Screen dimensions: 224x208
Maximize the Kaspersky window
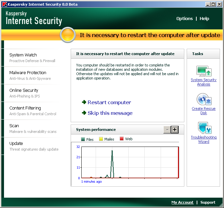coord(213,4)
